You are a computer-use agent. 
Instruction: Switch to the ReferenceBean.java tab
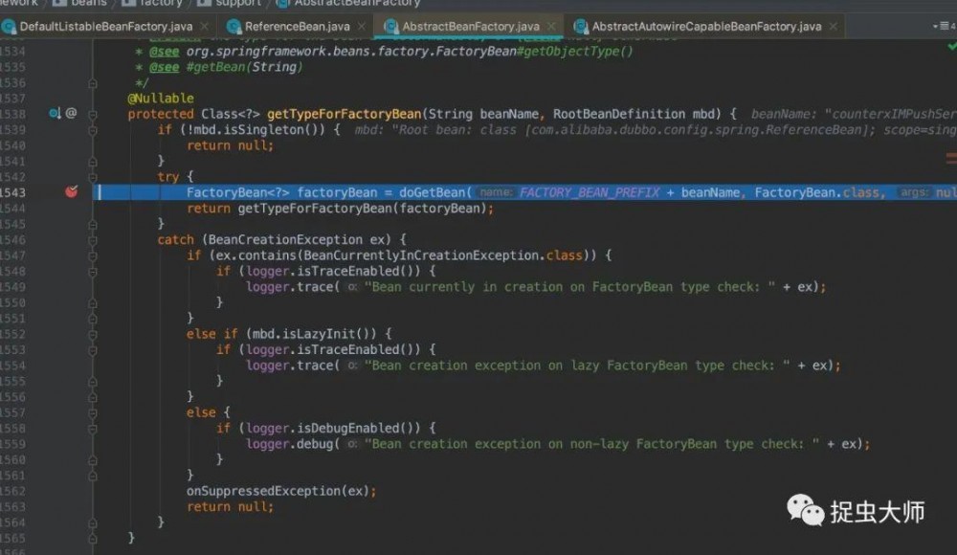tap(298, 26)
